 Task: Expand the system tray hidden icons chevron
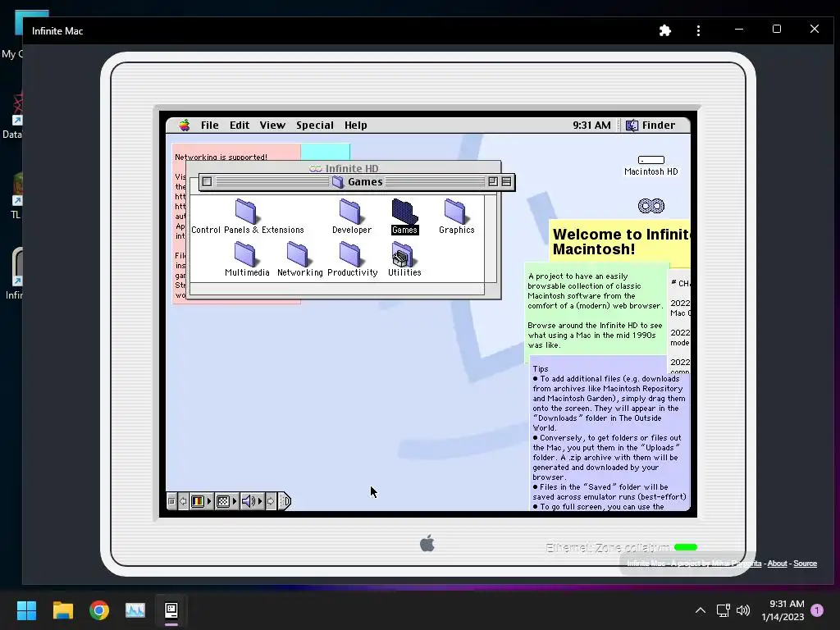click(701, 610)
